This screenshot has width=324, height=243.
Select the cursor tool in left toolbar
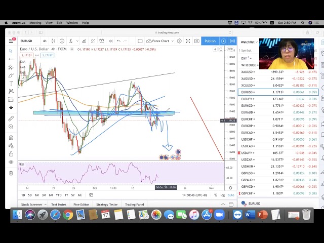pyautogui.click(x=11, y=51)
